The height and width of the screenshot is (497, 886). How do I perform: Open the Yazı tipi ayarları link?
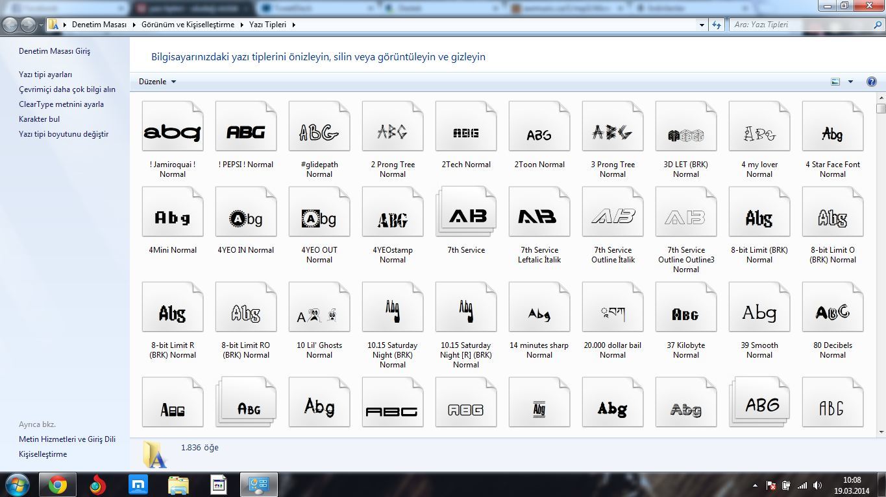(x=45, y=75)
